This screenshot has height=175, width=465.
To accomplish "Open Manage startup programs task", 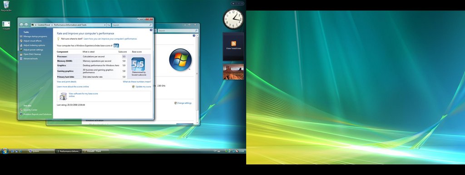I will (35, 36).
